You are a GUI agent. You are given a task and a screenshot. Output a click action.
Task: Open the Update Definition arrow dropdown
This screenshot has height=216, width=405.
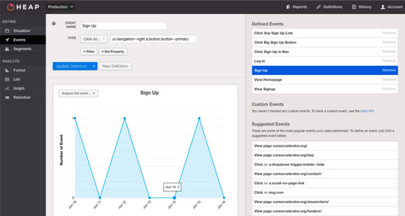tap(94, 66)
